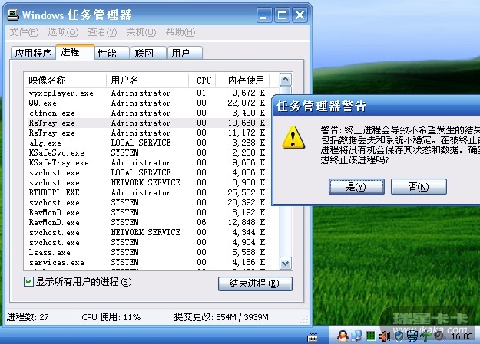Select the KSafeTray.exe process row
Viewport: 480px width, 344px height.
tap(147, 162)
